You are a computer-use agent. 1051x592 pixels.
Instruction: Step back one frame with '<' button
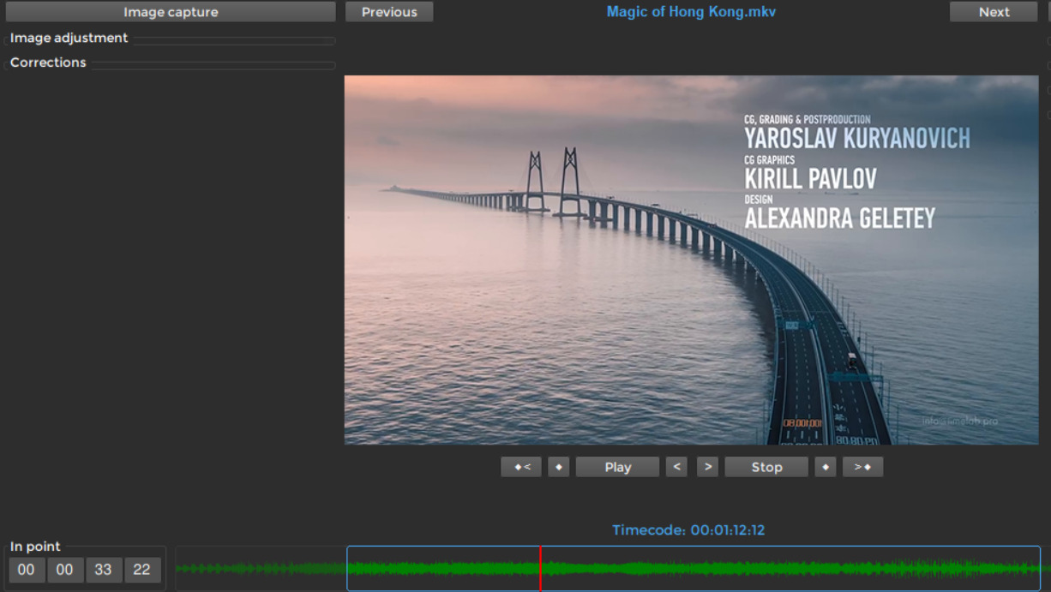point(676,467)
